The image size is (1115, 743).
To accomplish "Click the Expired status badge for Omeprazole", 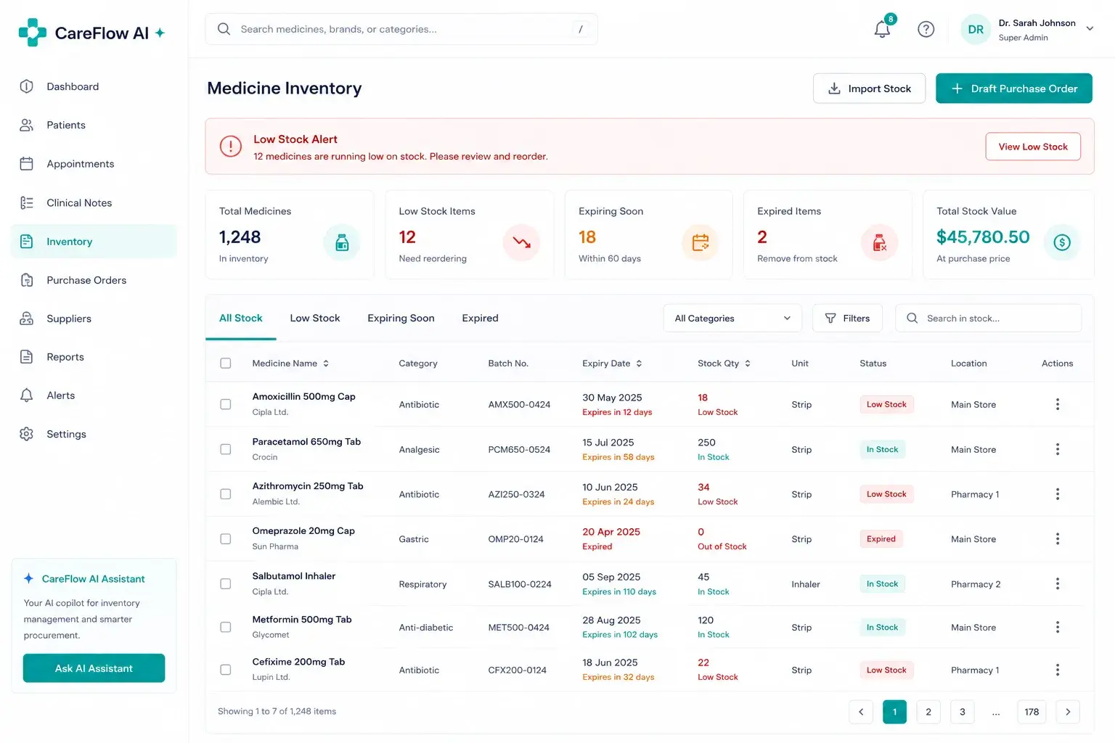I will pos(881,539).
